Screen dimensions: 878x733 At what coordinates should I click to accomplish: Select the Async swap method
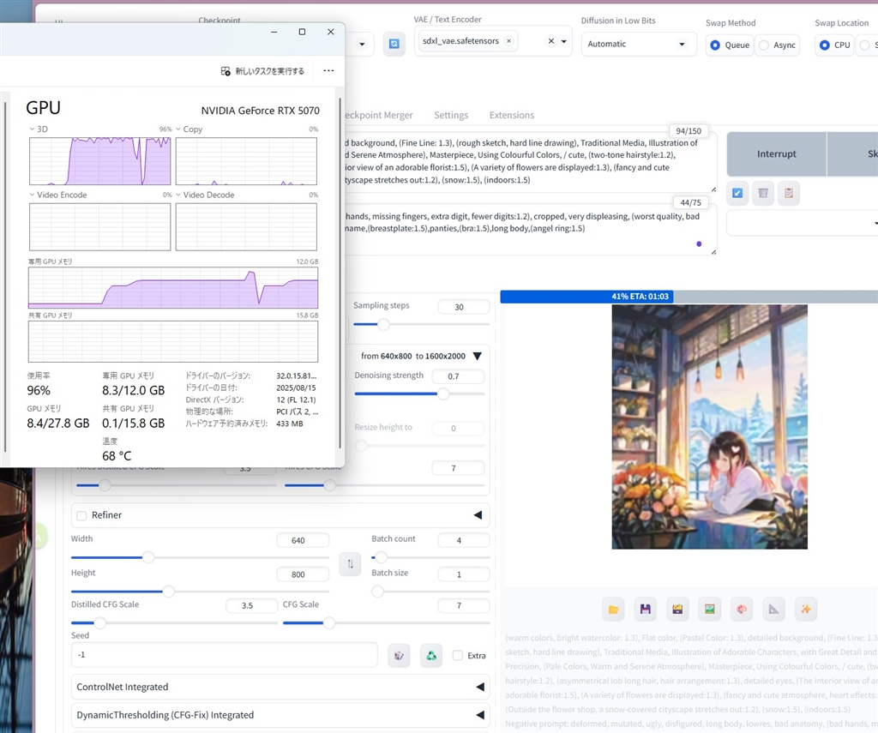tap(764, 45)
